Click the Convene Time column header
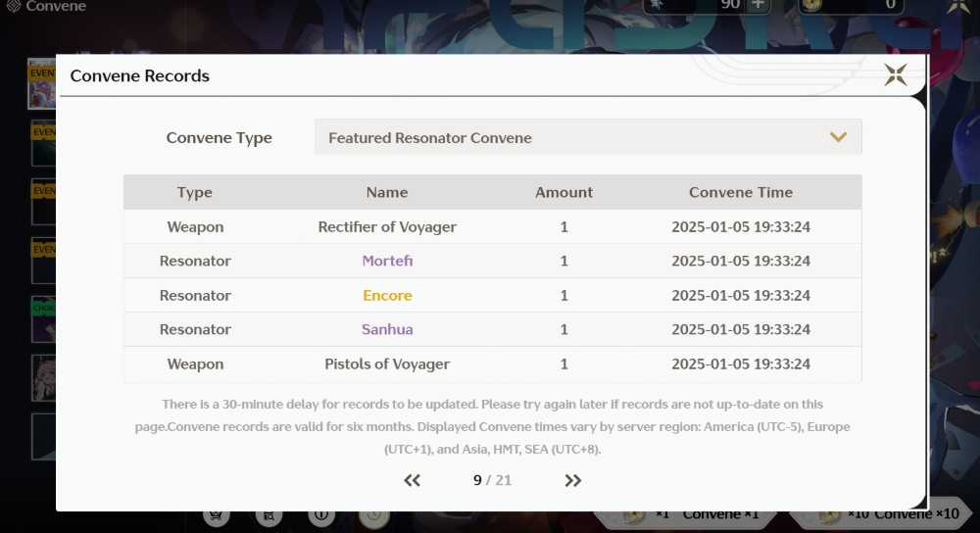980x533 pixels. [x=741, y=192]
